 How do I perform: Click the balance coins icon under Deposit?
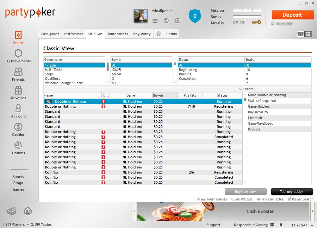tap(272, 24)
